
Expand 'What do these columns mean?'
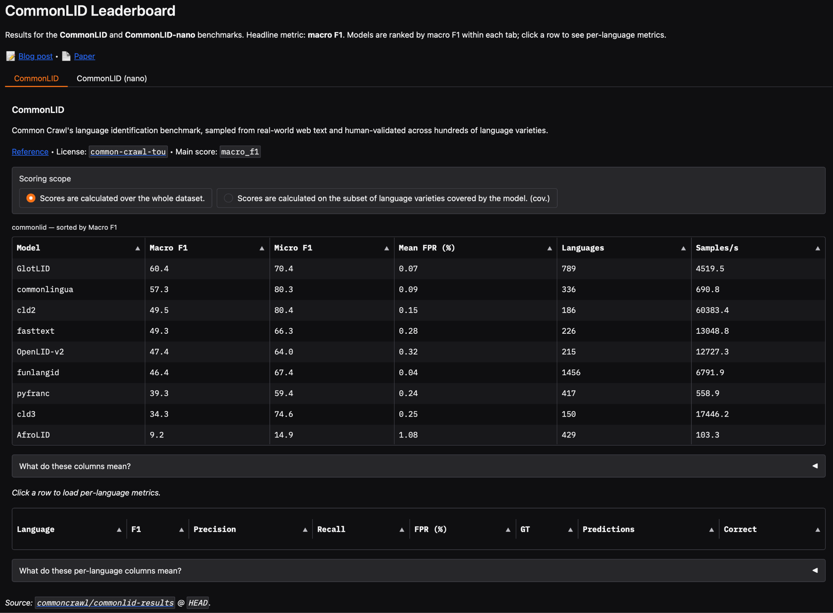click(x=419, y=466)
